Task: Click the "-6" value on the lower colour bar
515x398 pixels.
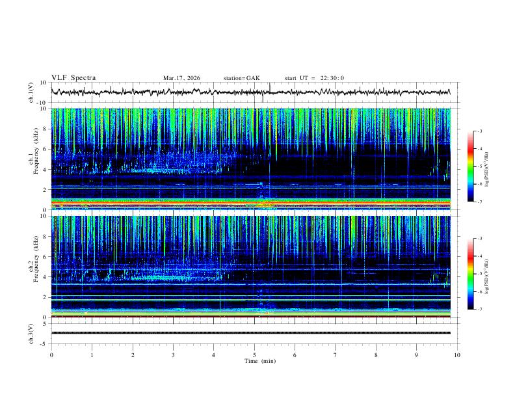Action: click(x=480, y=291)
